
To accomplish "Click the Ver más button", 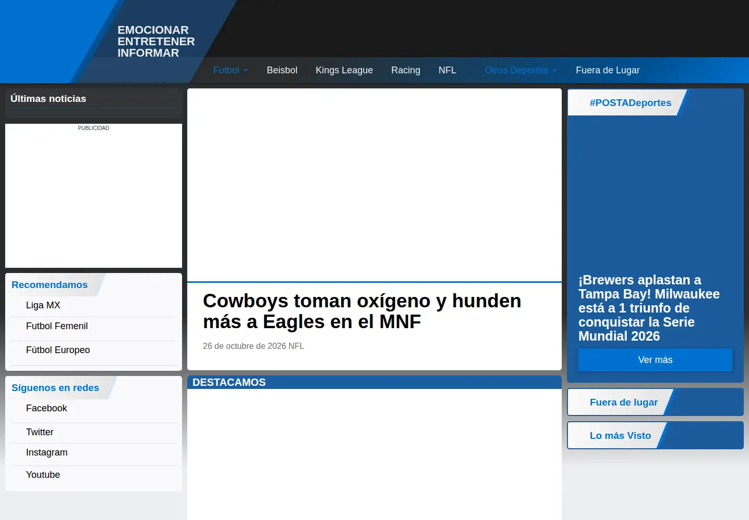I will 655,360.
